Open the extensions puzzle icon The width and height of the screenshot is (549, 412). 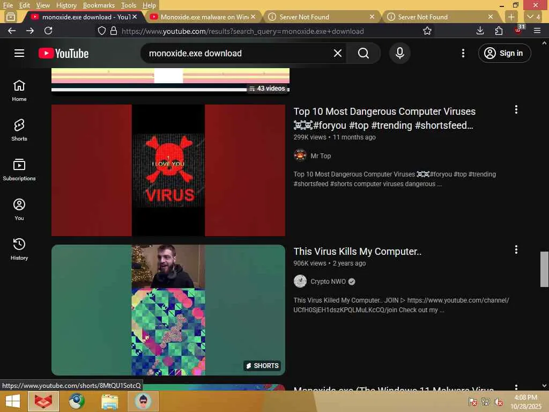click(499, 31)
